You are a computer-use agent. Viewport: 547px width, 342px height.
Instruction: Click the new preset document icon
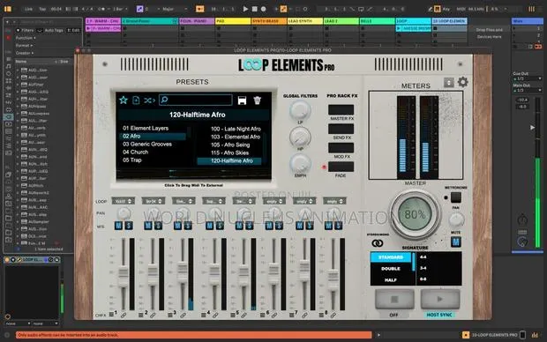[136, 100]
